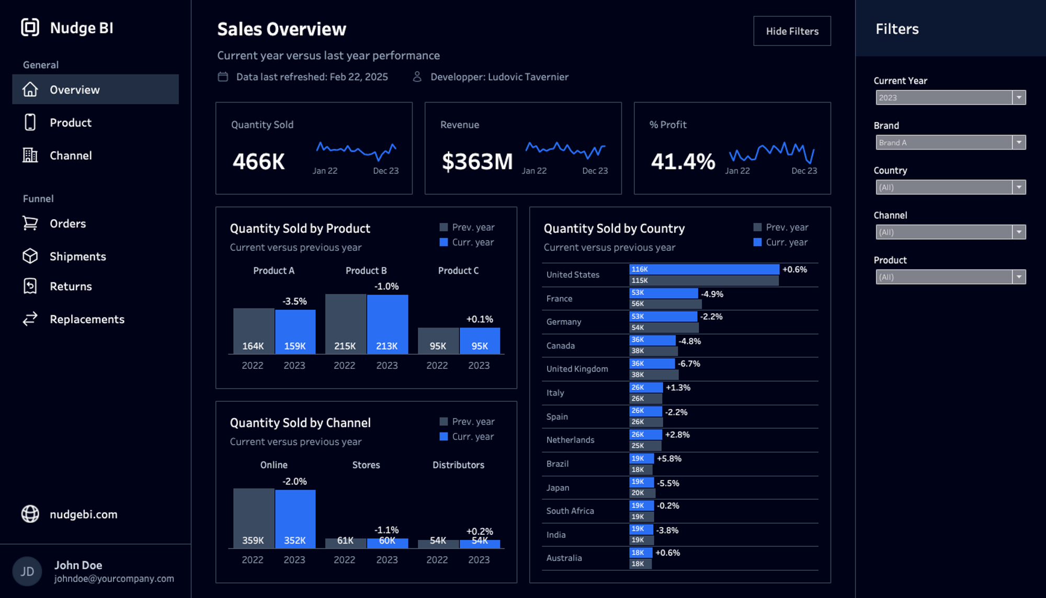Click the Channel building icon
This screenshot has width=1046, height=598.
[x=30, y=155]
